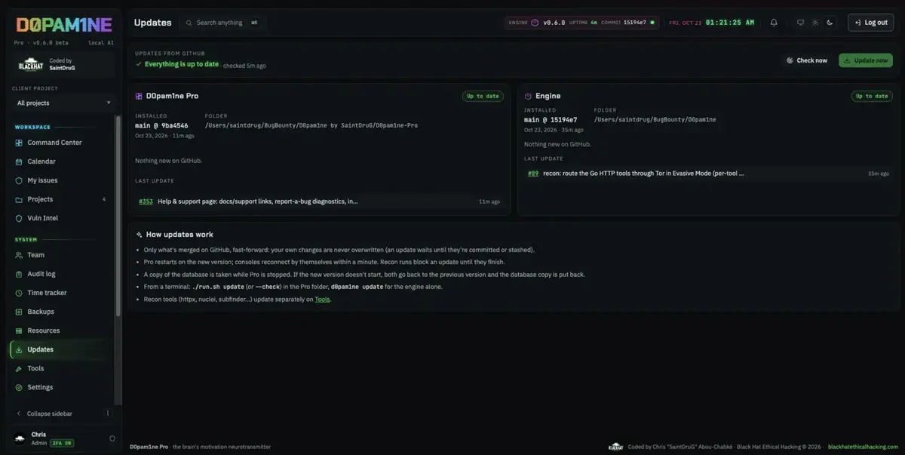The height and width of the screenshot is (455, 905).
Task: Click the Calendar icon in sidebar
Action: click(20, 161)
